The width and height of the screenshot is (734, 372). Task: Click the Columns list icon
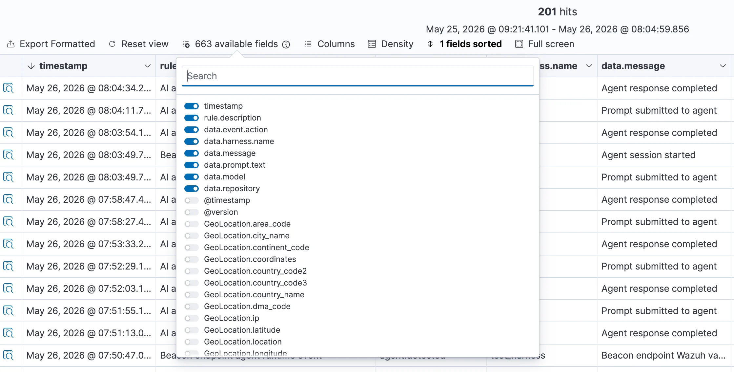(x=308, y=44)
